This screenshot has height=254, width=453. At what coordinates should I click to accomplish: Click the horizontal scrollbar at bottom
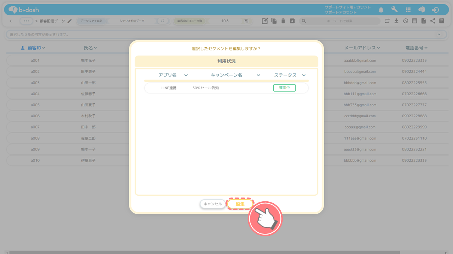point(204,253)
